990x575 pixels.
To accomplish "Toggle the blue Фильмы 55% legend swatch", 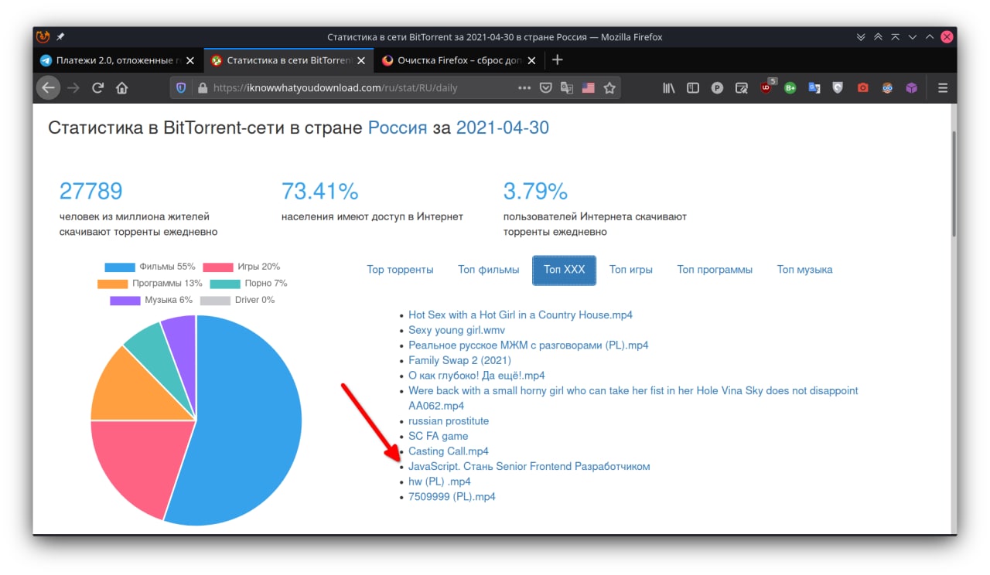I will pyautogui.click(x=120, y=267).
